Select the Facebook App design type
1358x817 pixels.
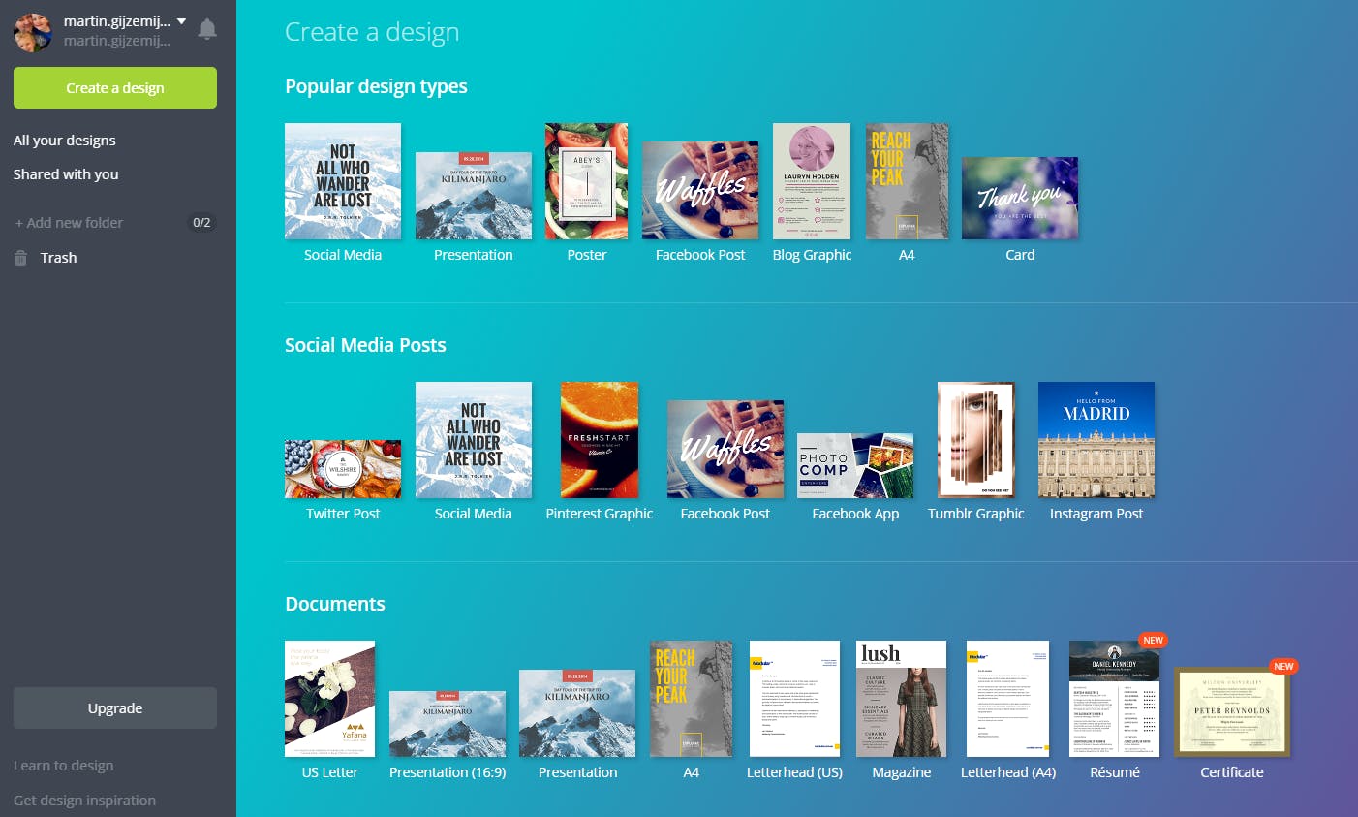tap(855, 466)
